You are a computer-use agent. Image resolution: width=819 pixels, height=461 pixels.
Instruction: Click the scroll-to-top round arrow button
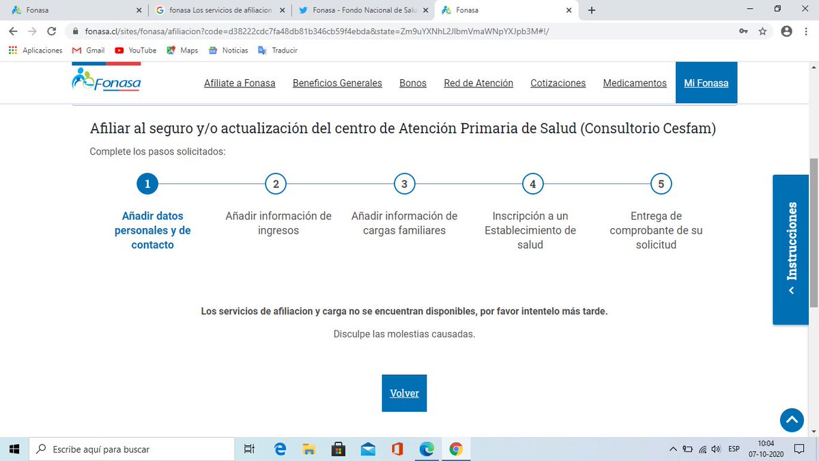792,420
